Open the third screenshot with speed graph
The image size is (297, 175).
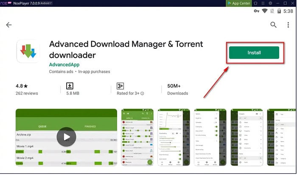[x=174, y=137]
